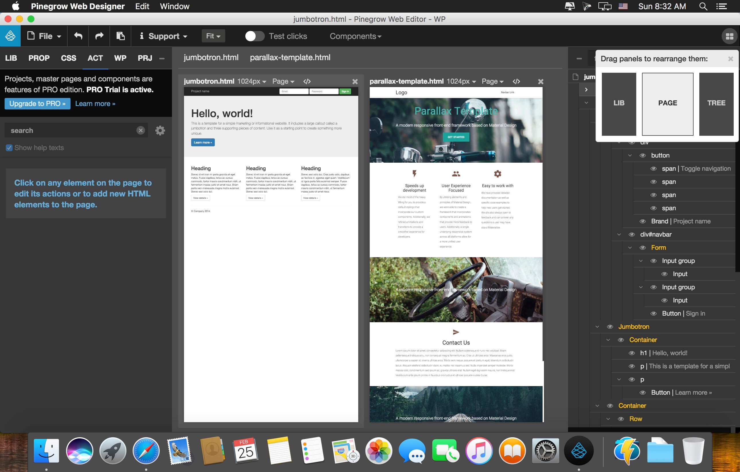Hide the div#navbar element
Viewport: 740px width, 472px height.
632,235
